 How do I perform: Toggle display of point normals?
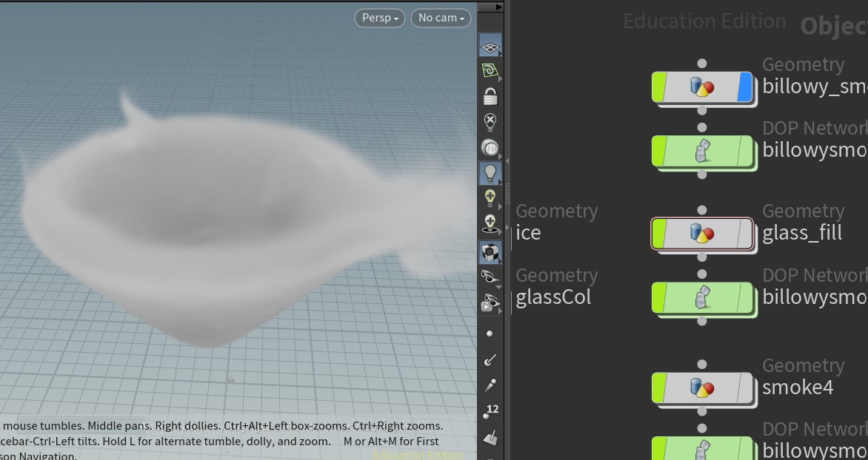click(490, 360)
